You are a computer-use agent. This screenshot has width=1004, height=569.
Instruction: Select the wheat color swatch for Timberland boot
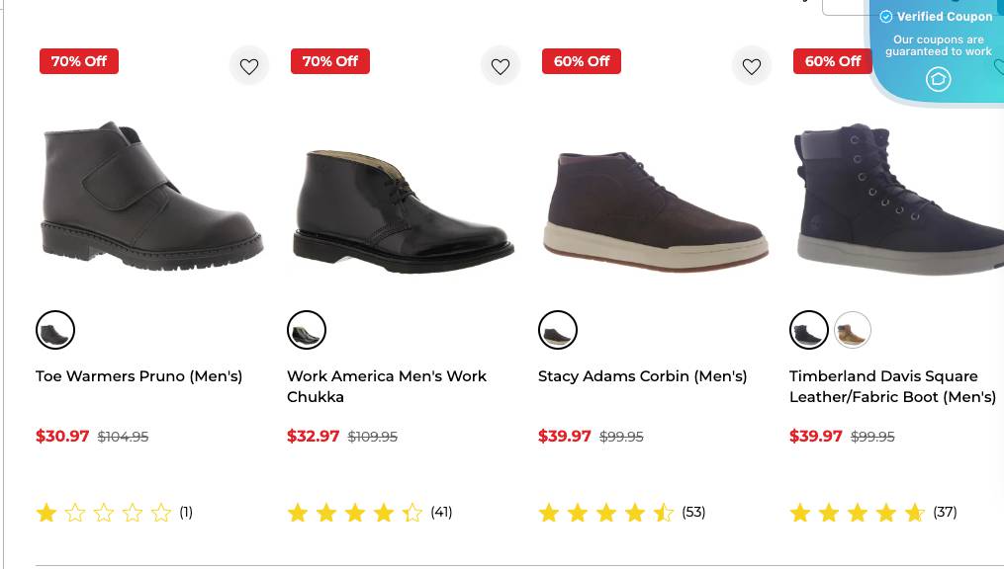[x=853, y=330]
